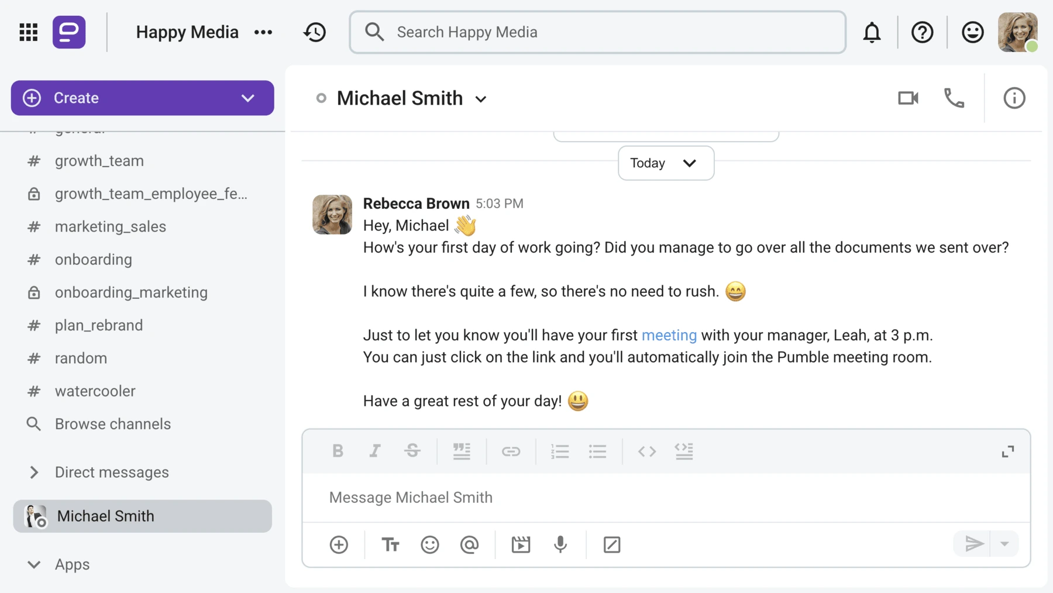Collapse the Apps section
The width and height of the screenshot is (1053, 593).
pos(34,564)
